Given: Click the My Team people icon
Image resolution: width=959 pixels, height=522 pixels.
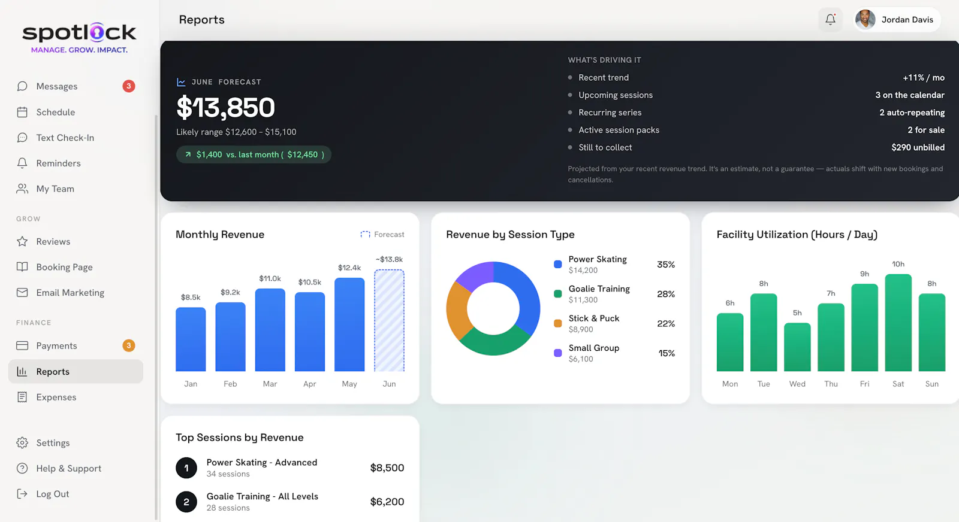Looking at the screenshot, I should point(22,189).
